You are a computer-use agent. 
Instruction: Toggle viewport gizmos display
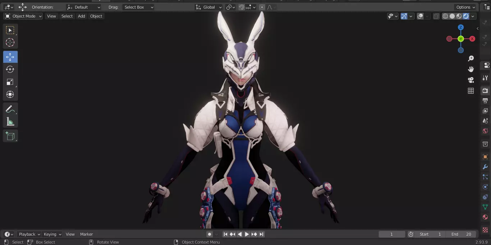click(404, 16)
